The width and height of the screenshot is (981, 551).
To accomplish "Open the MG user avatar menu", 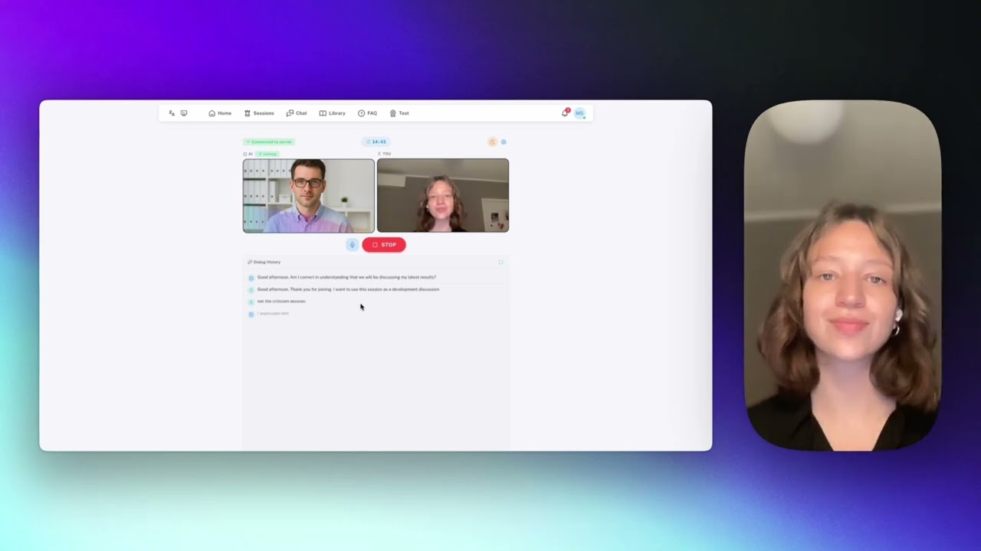I will [579, 113].
